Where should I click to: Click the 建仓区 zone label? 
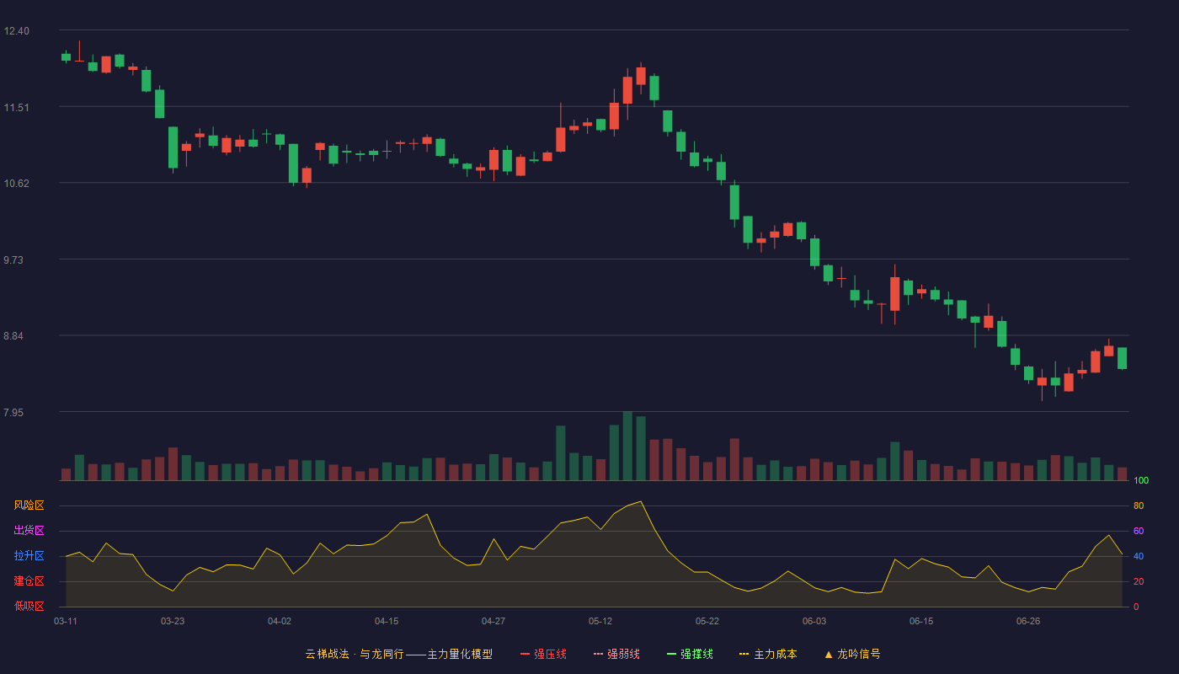(x=29, y=581)
